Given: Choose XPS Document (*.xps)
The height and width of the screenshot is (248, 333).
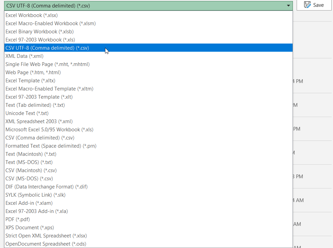Looking at the screenshot, I should click(x=148, y=228).
